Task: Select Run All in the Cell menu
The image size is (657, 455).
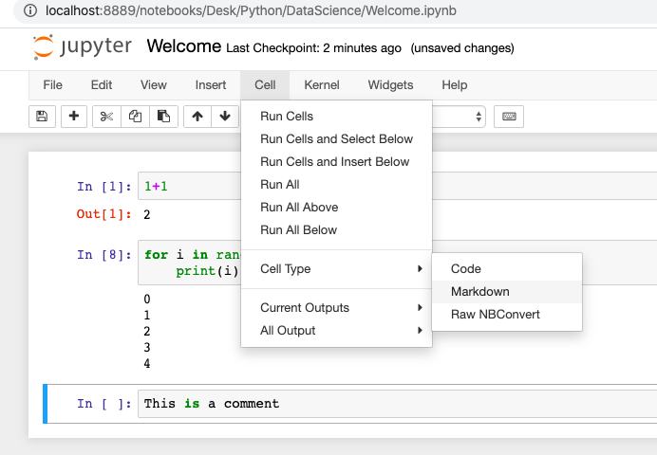Action: [336, 185]
